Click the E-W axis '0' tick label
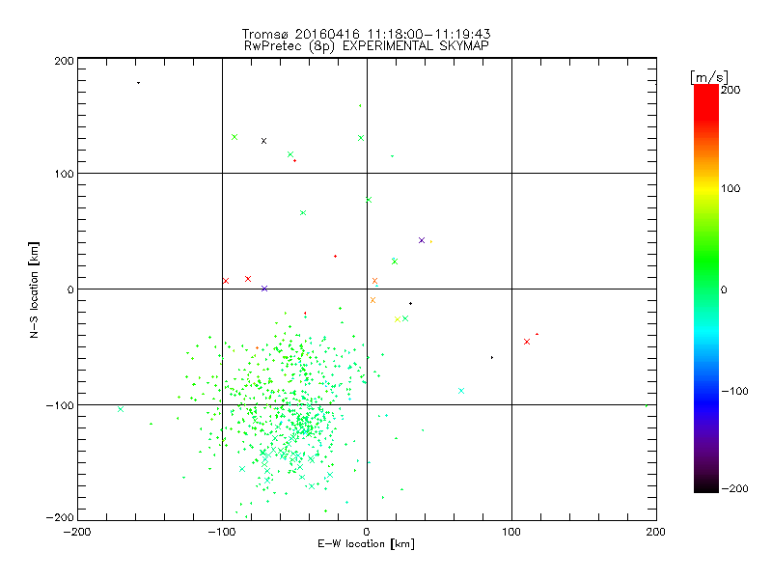This screenshot has height=579, width=772. 367,532
